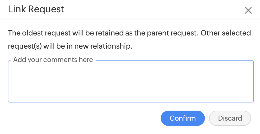Submit the link request with Confirm

(183, 118)
